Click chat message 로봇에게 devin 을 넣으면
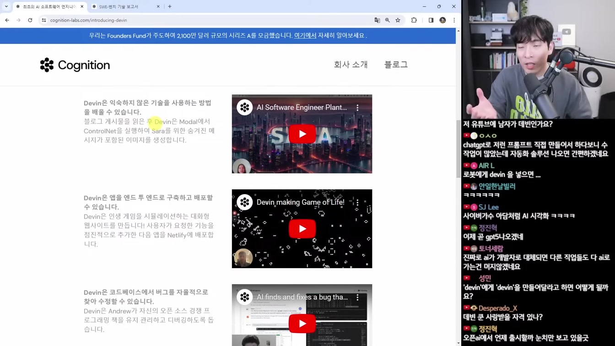This screenshot has height=346, width=615. pyautogui.click(x=502, y=174)
